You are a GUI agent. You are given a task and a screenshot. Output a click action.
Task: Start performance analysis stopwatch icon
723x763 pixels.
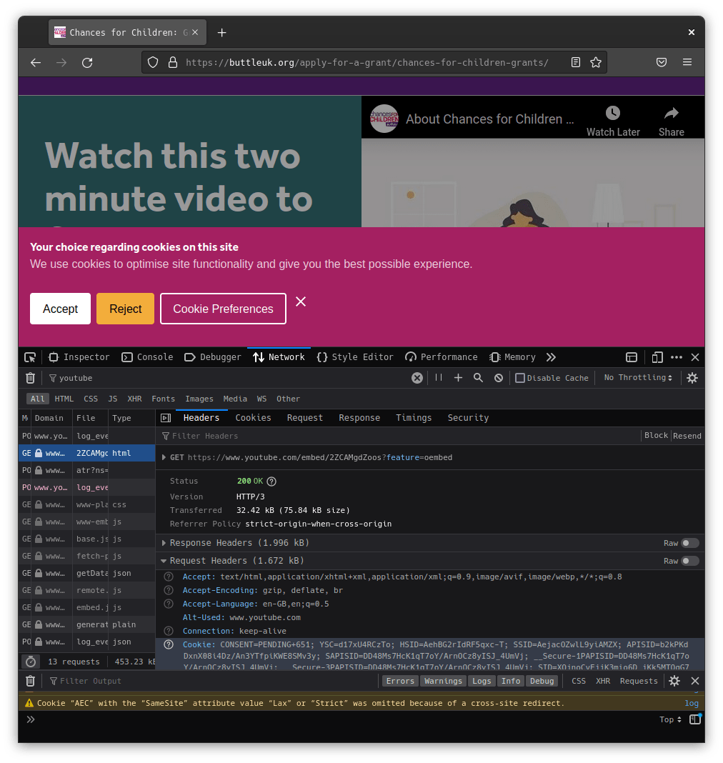[x=31, y=662]
